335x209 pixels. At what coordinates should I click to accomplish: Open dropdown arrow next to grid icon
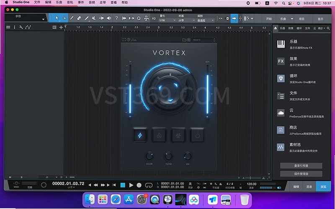click(252, 18)
